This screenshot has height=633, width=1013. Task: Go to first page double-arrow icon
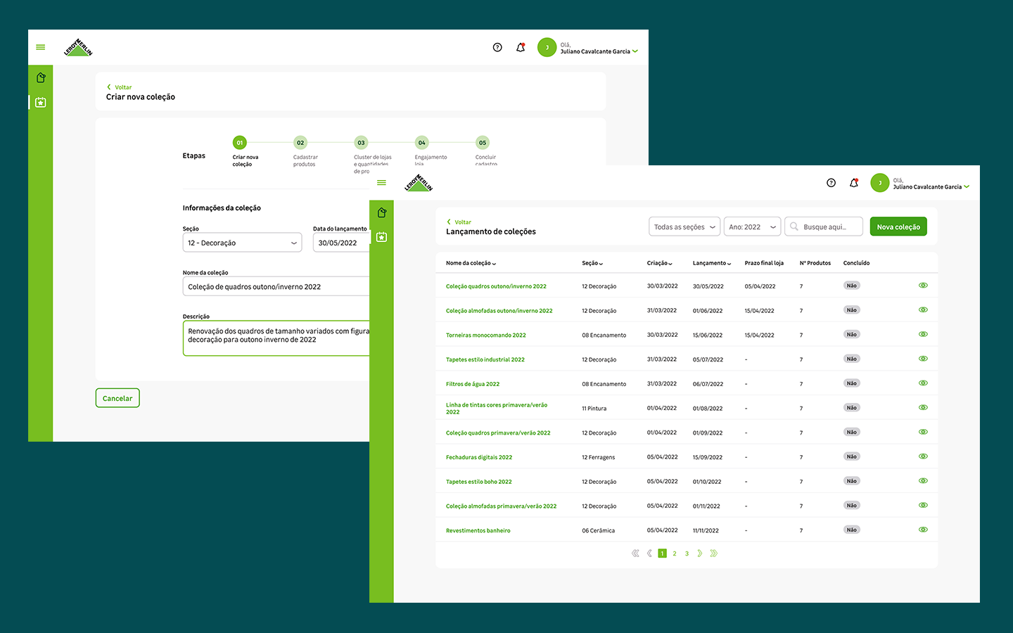tap(635, 554)
